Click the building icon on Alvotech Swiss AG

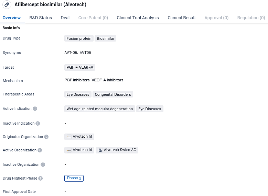pos(100,150)
